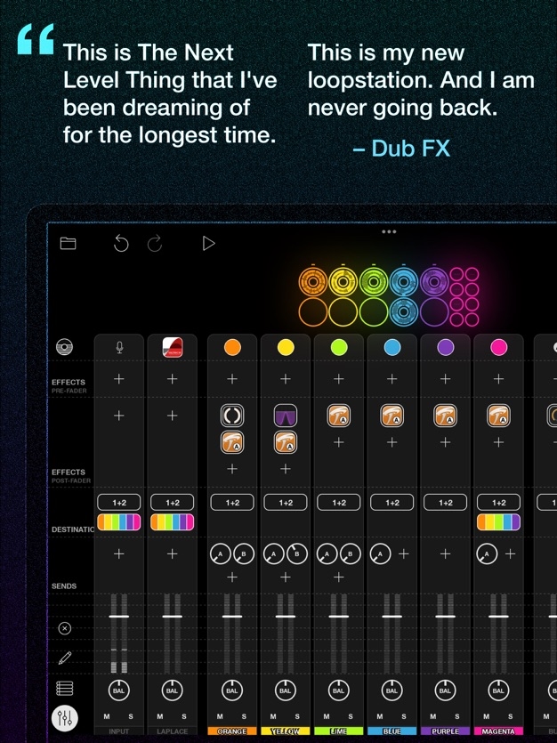Select the pencil edit tool
The width and height of the screenshot is (557, 743).
tap(64, 658)
